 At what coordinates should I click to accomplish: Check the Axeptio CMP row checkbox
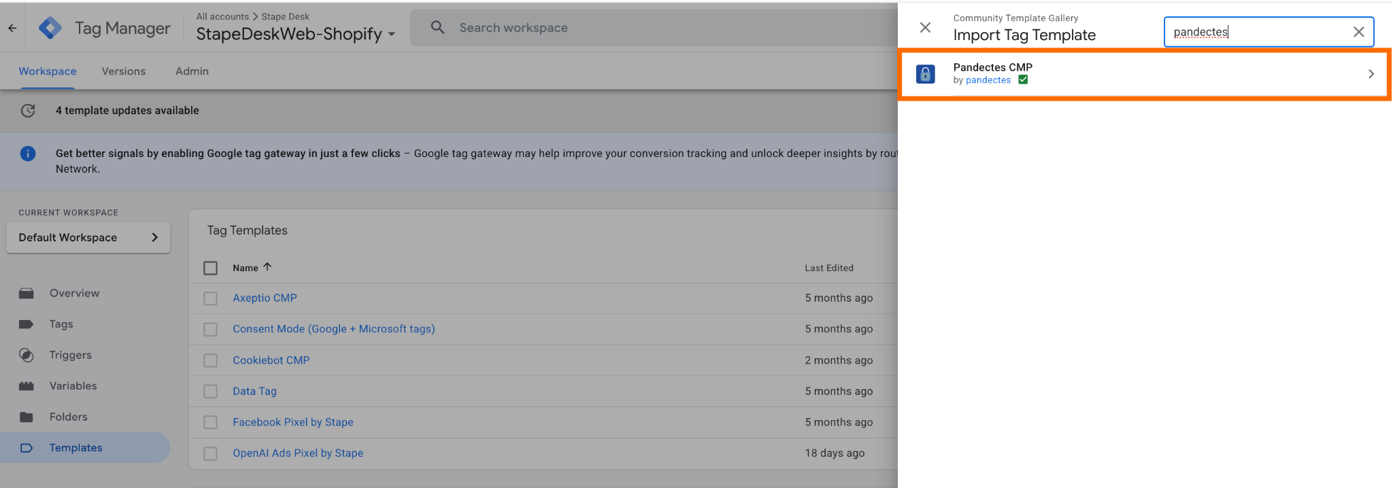tap(211, 298)
